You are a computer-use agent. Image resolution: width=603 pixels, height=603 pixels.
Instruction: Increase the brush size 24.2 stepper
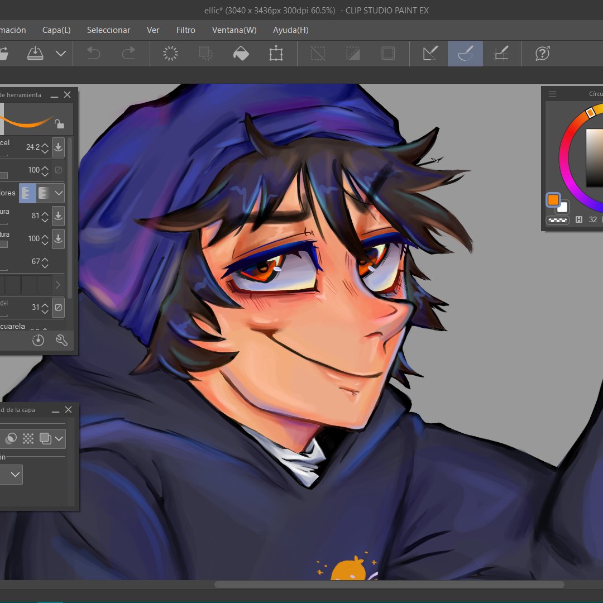click(x=45, y=144)
